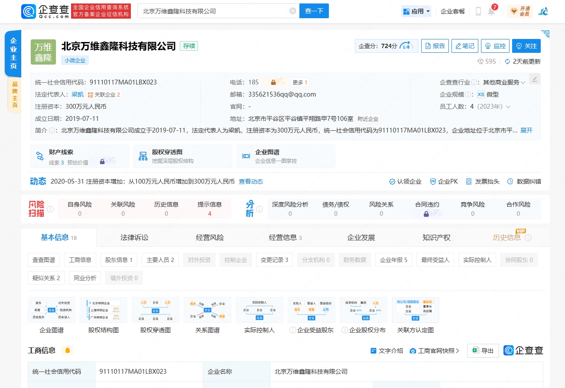Switch to the 法律诉讼 tab

(x=134, y=237)
